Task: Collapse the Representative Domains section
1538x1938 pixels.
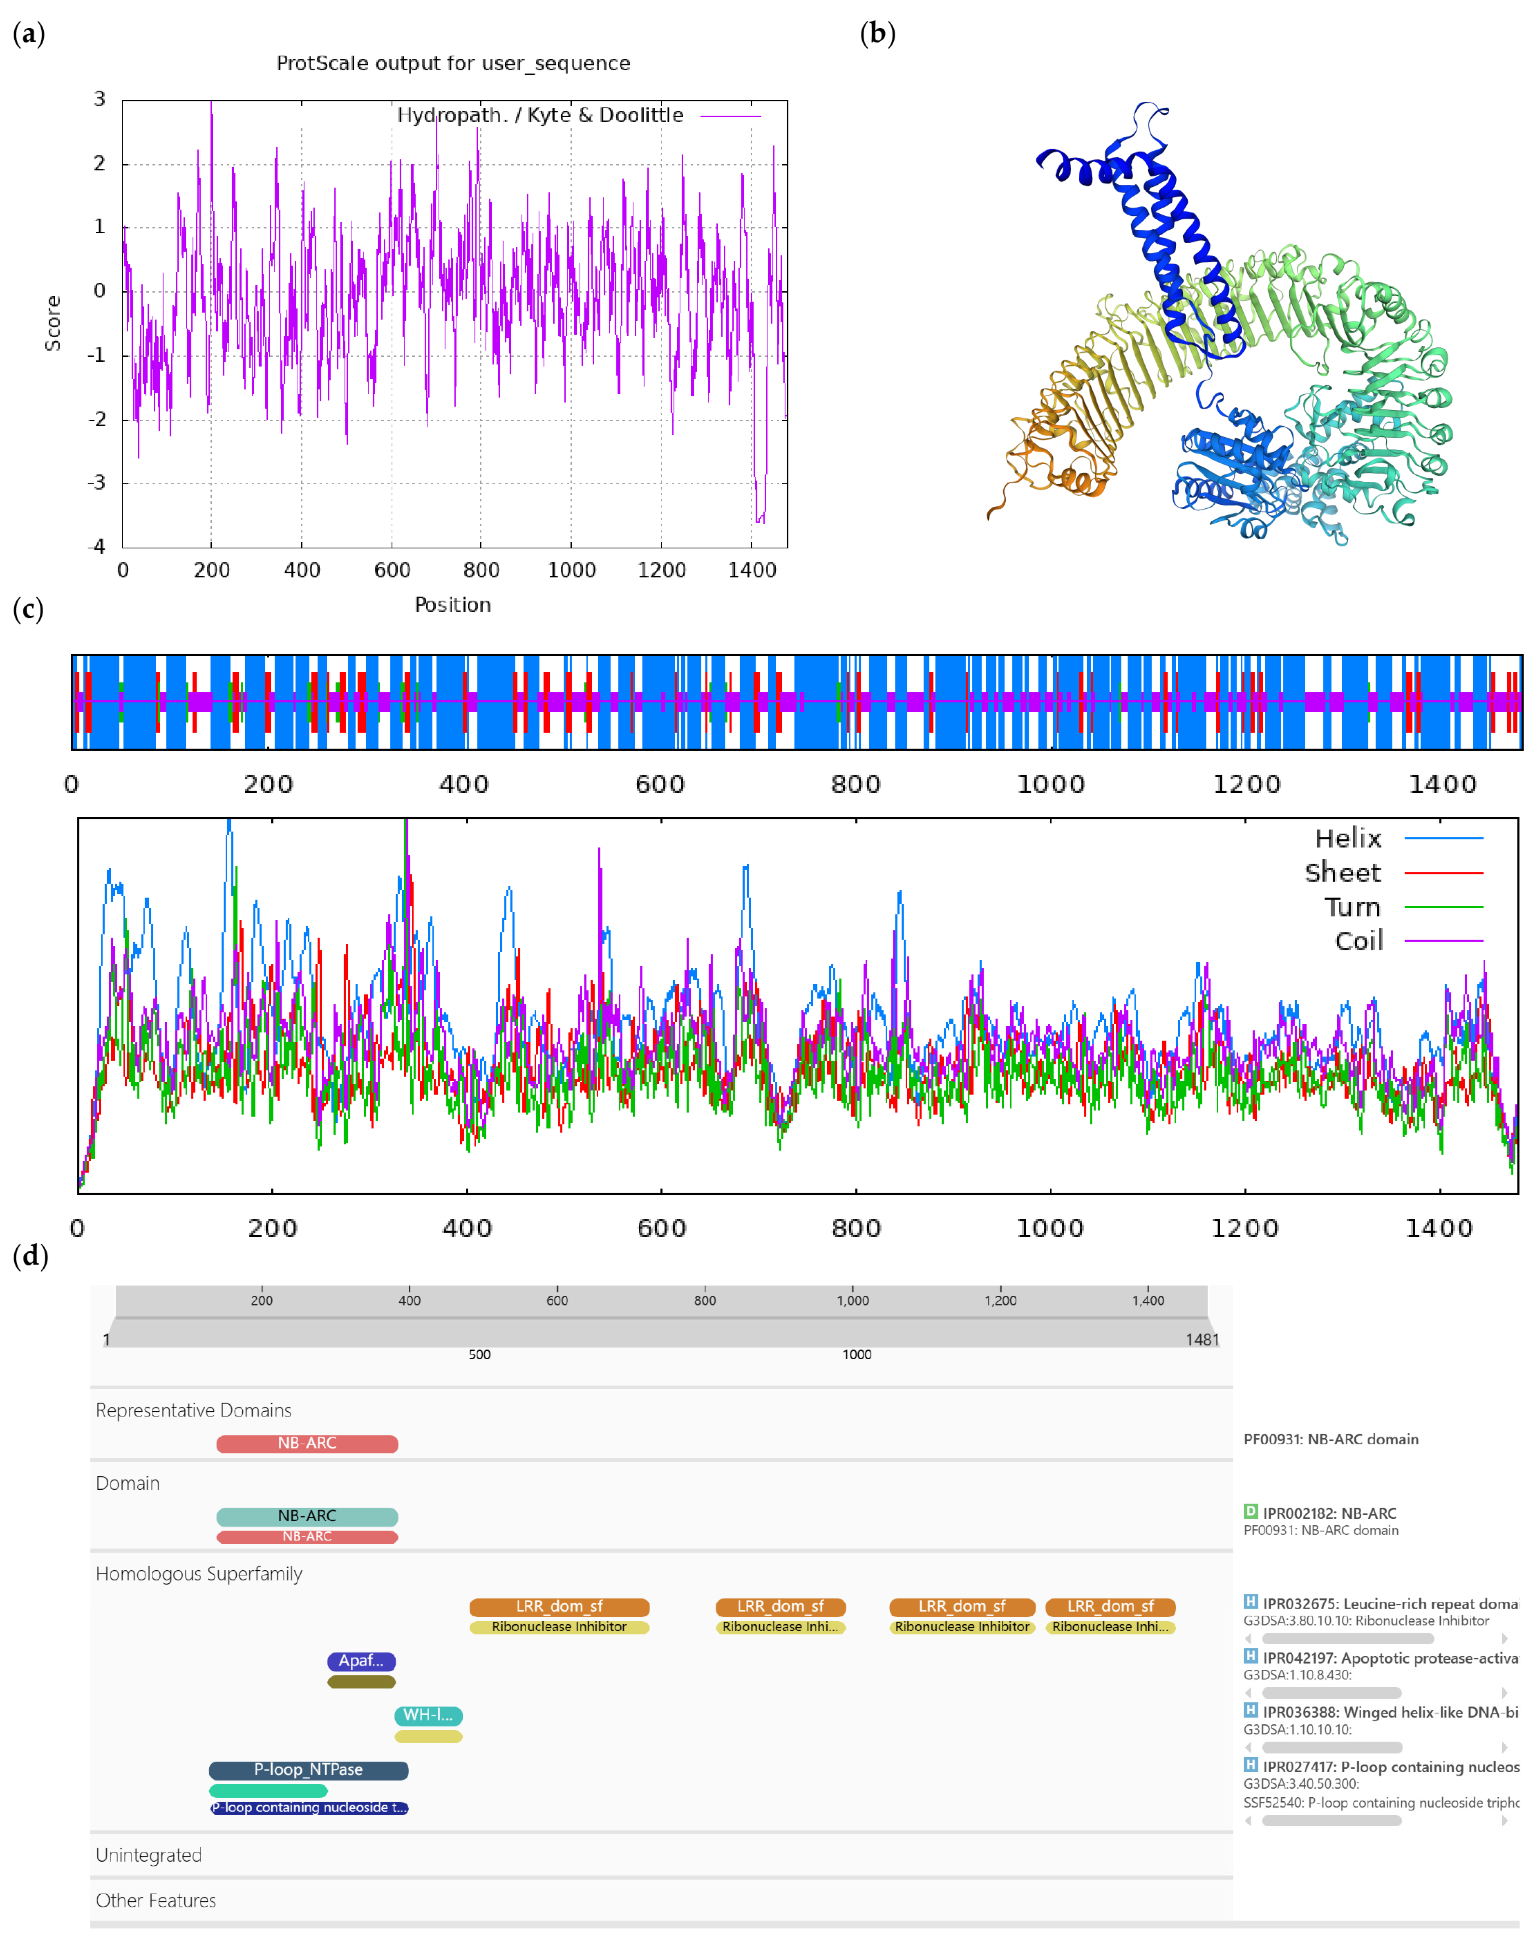Action: tap(193, 1409)
